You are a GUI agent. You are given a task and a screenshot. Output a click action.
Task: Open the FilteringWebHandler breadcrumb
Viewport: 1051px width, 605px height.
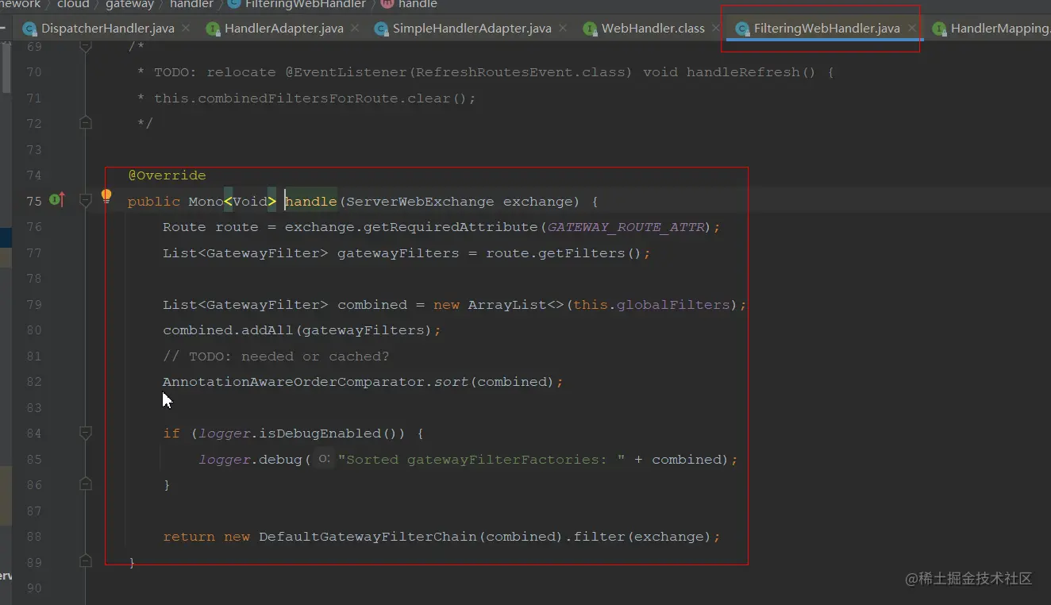[x=306, y=4]
